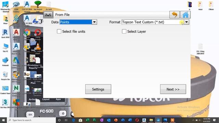Open Microsoft Store on taskbar
The height and width of the screenshot is (123, 219).
pos(80,120)
